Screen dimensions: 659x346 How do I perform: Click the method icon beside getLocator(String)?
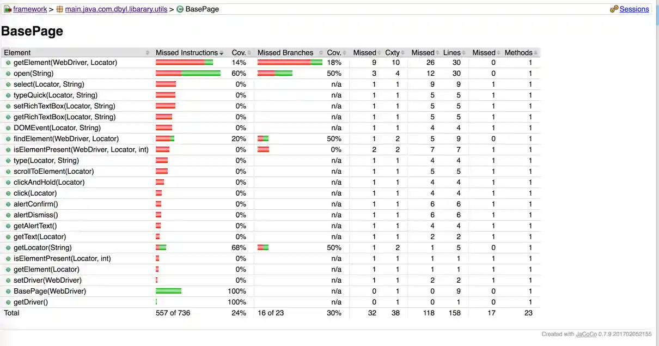(8, 248)
